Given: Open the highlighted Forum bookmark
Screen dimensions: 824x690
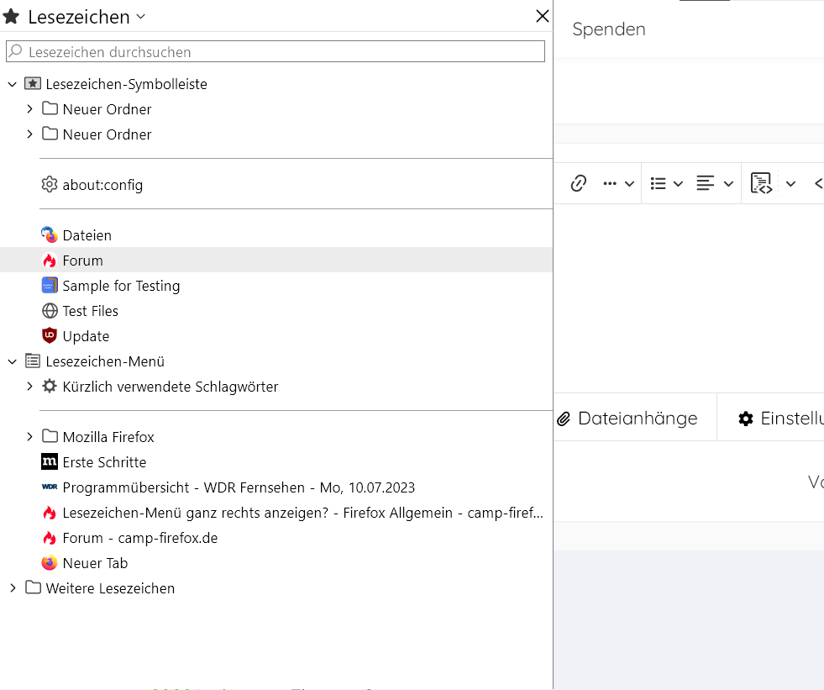Looking at the screenshot, I should (276, 261).
